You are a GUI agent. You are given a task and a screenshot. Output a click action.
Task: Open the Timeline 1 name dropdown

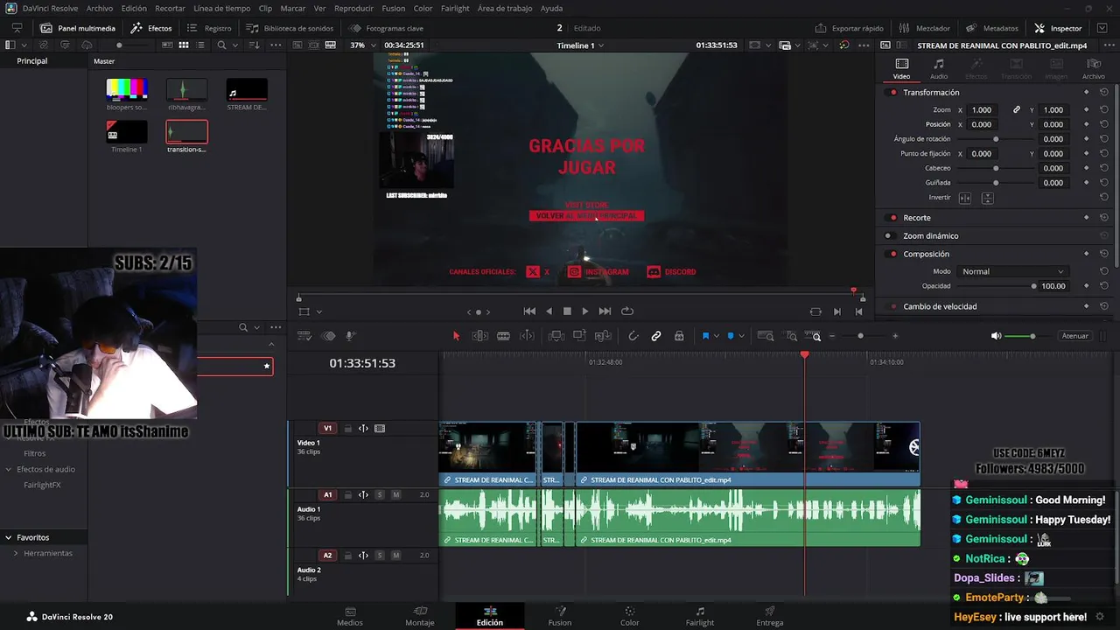pos(580,45)
